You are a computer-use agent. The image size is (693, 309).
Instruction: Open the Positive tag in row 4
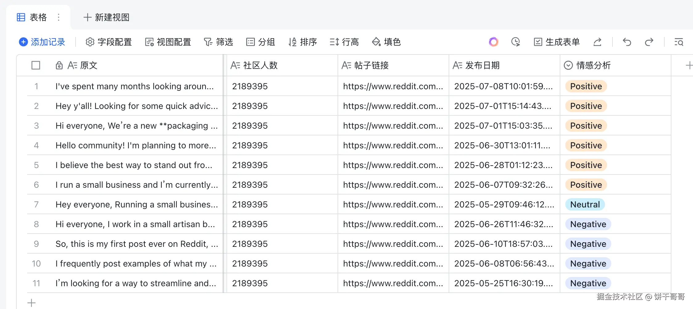pyautogui.click(x=586, y=145)
